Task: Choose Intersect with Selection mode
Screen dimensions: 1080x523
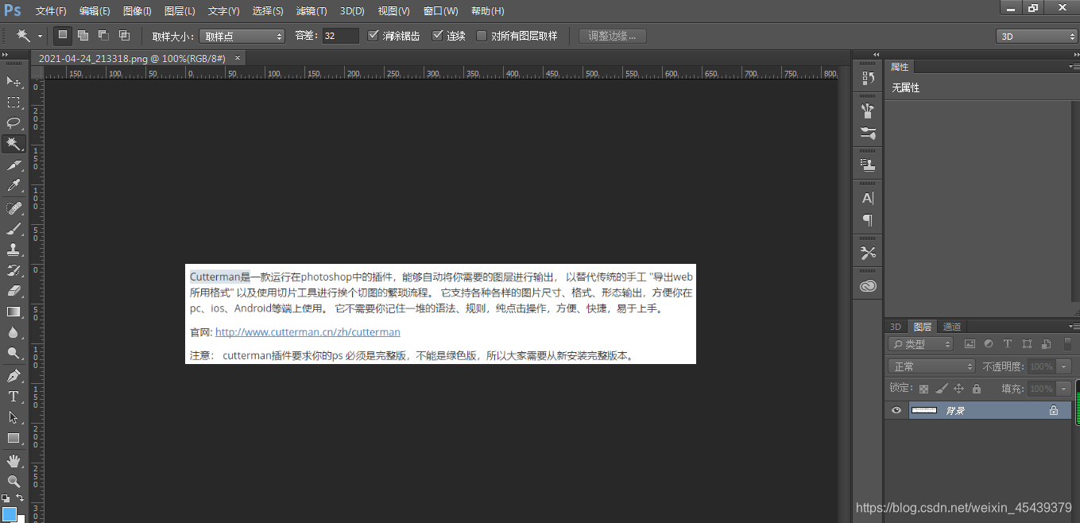Action: tap(124, 36)
